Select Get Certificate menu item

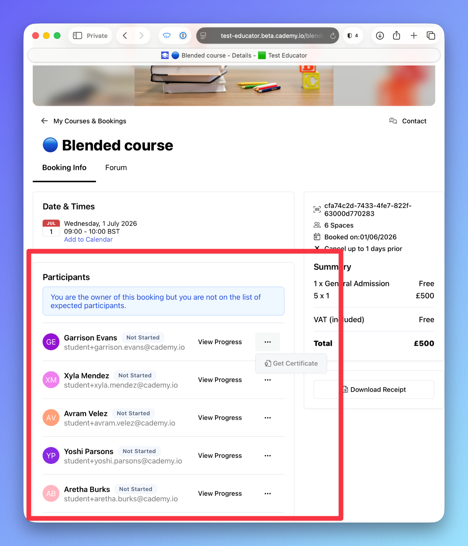click(291, 363)
